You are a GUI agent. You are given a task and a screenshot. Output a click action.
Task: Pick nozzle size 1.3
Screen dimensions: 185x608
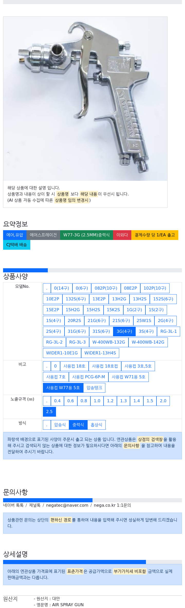pos(123,401)
